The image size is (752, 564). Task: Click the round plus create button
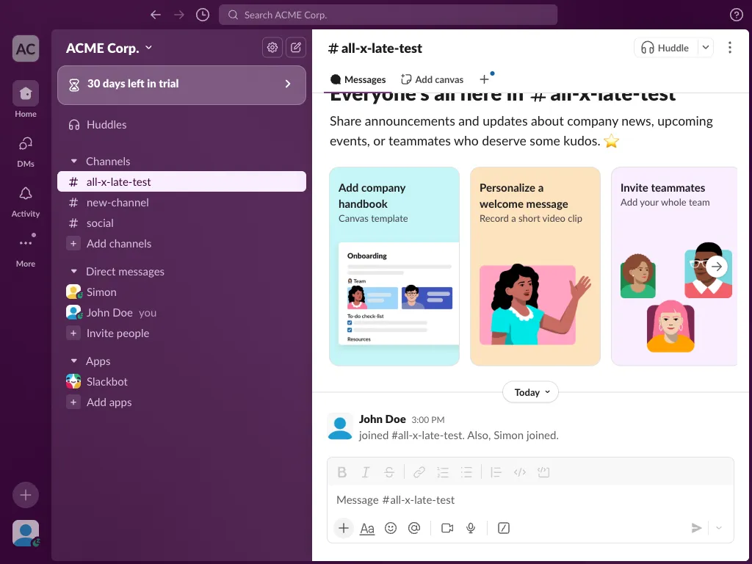[x=26, y=495]
